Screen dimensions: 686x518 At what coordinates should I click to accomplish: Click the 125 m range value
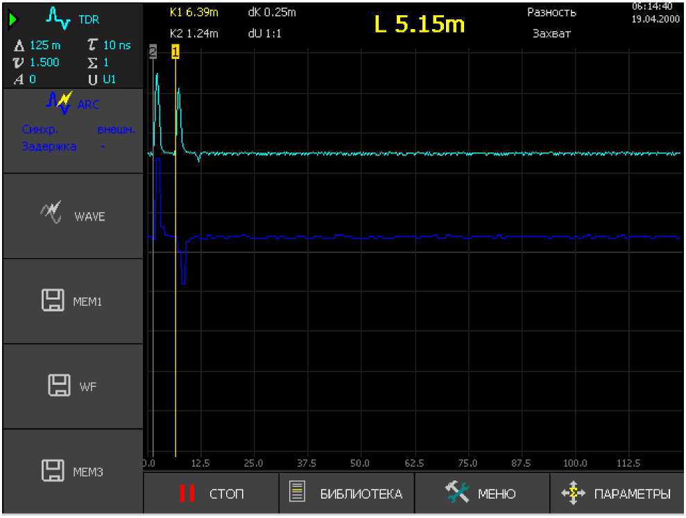(45, 46)
